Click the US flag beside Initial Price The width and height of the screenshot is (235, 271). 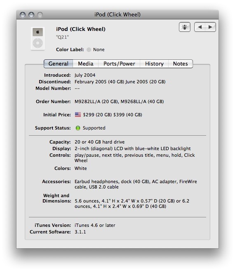pos(78,115)
